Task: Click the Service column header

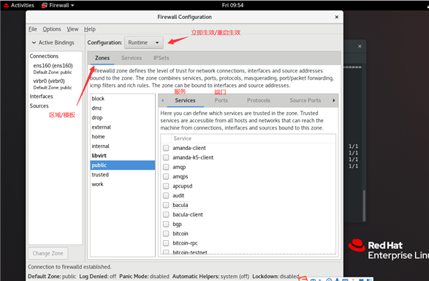Action: click(253, 138)
